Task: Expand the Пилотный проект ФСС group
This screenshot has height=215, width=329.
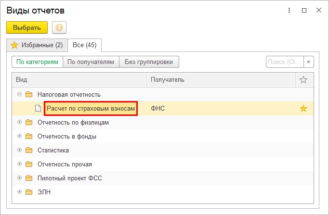Action: tap(20, 177)
